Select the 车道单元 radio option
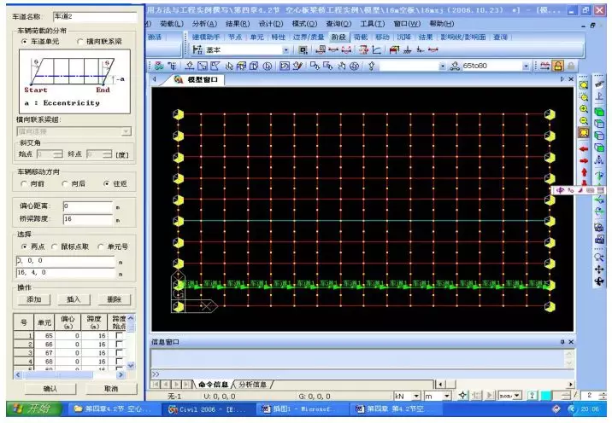612x423 pixels. point(25,41)
